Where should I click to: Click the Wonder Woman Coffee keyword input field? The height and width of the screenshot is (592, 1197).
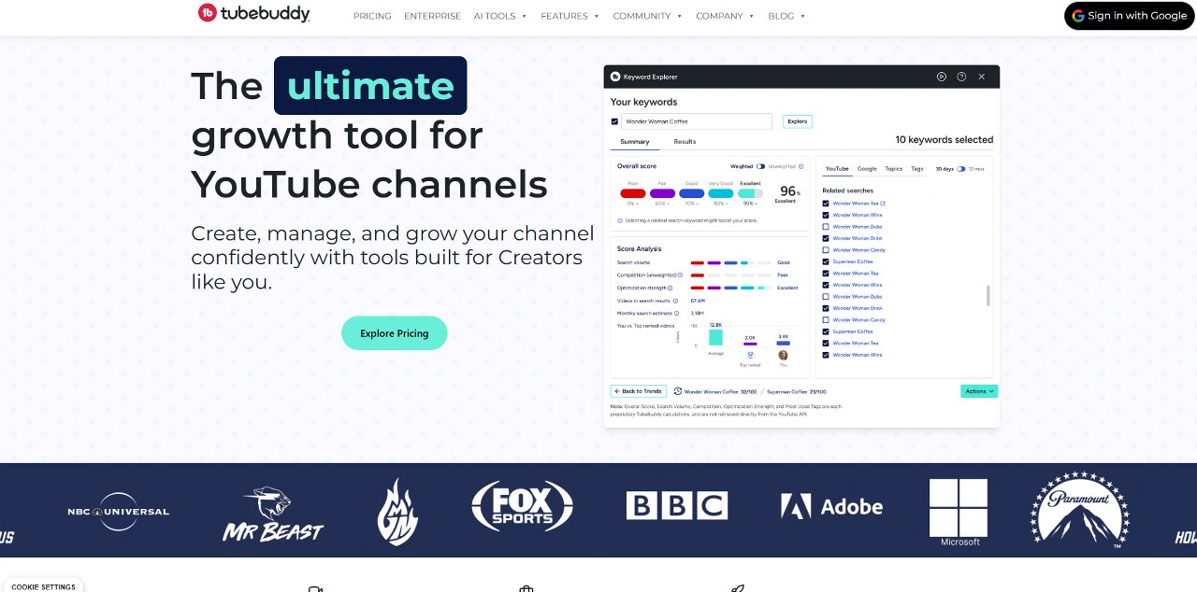pos(696,121)
